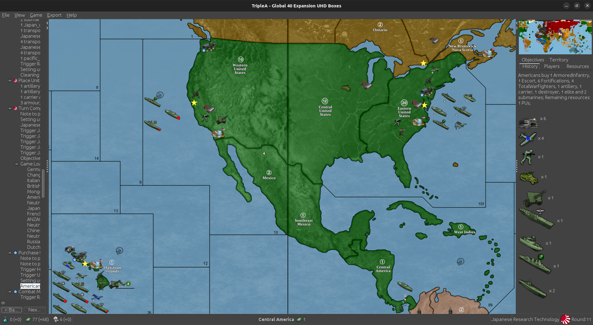The image size is (593, 325).
Task: Collapse the Game Loa tree node
Action: [17, 164]
